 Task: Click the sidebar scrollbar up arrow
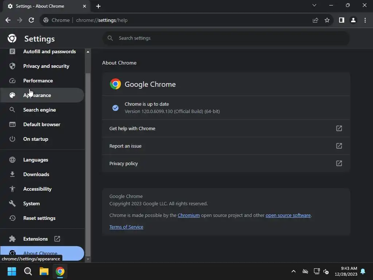tap(88, 52)
